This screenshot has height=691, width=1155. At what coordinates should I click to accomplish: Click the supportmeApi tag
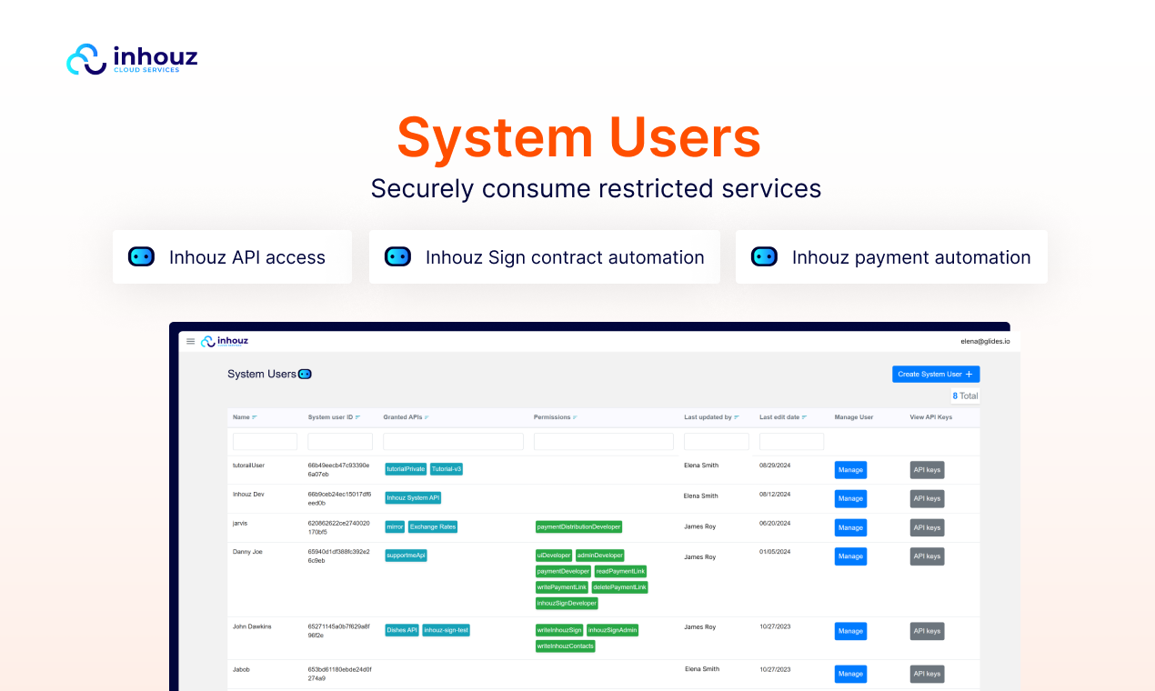point(406,555)
